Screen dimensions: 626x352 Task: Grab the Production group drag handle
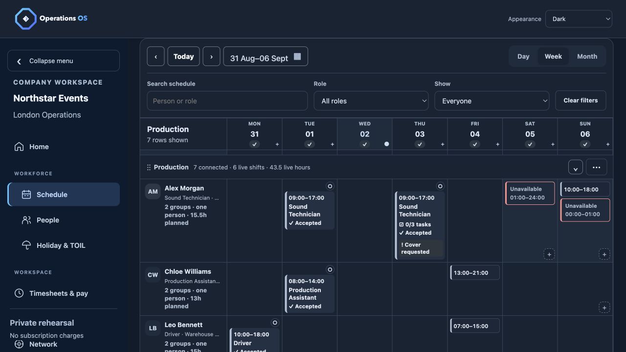149,167
